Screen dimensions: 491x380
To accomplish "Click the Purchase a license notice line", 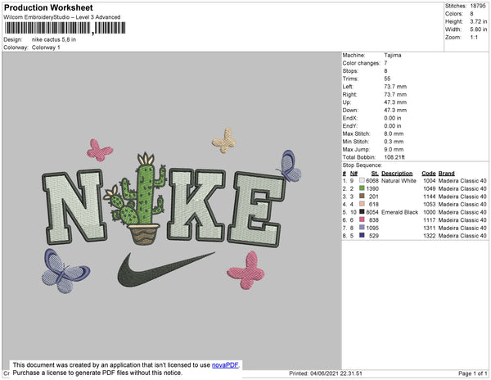I will coord(97,373).
